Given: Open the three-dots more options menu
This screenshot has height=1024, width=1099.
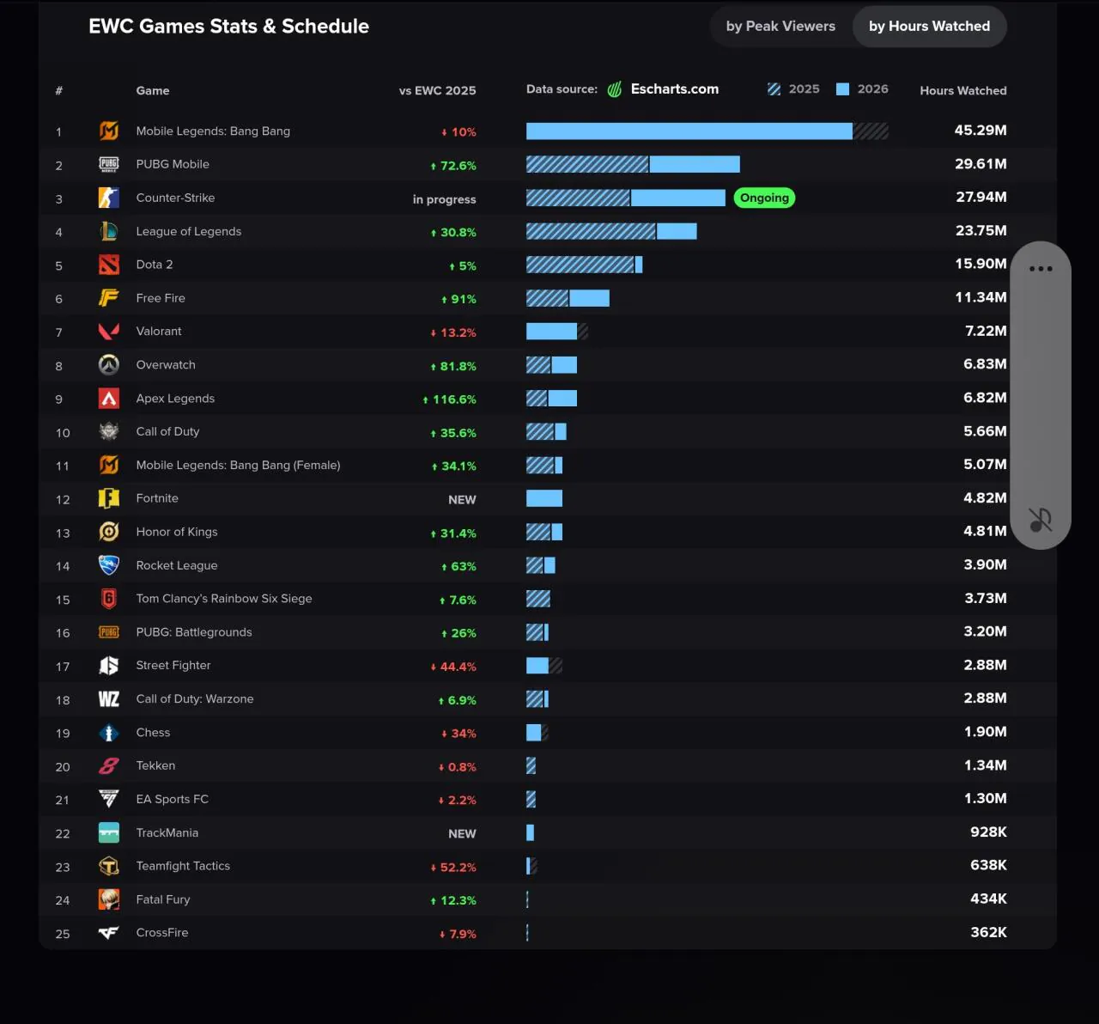Looking at the screenshot, I should point(1041,269).
